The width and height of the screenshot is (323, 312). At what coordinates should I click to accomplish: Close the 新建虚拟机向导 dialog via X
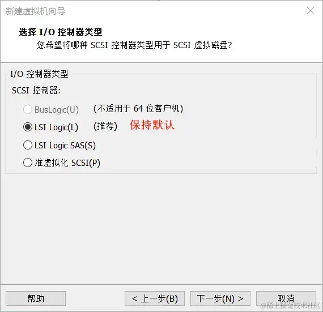click(x=311, y=11)
